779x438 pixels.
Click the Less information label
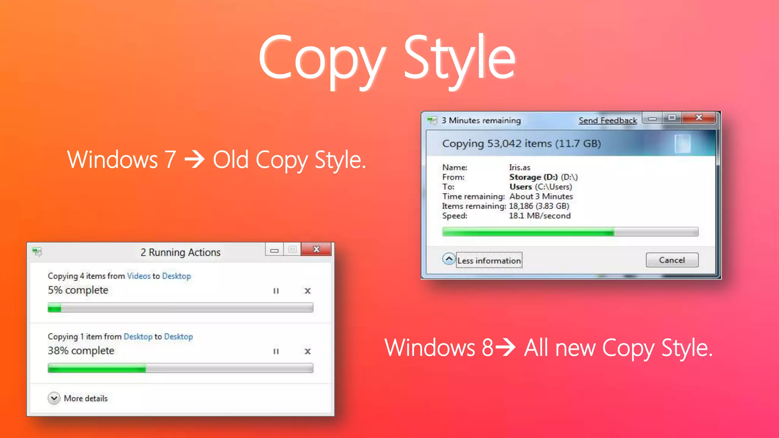click(x=489, y=260)
